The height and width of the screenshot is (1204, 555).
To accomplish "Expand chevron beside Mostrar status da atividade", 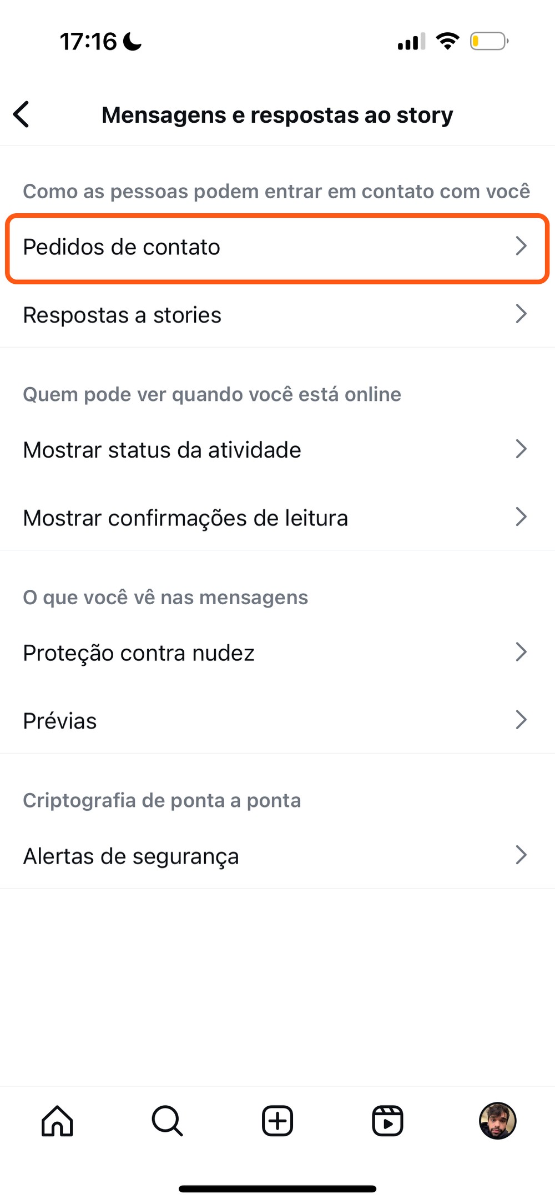I will pyautogui.click(x=521, y=449).
